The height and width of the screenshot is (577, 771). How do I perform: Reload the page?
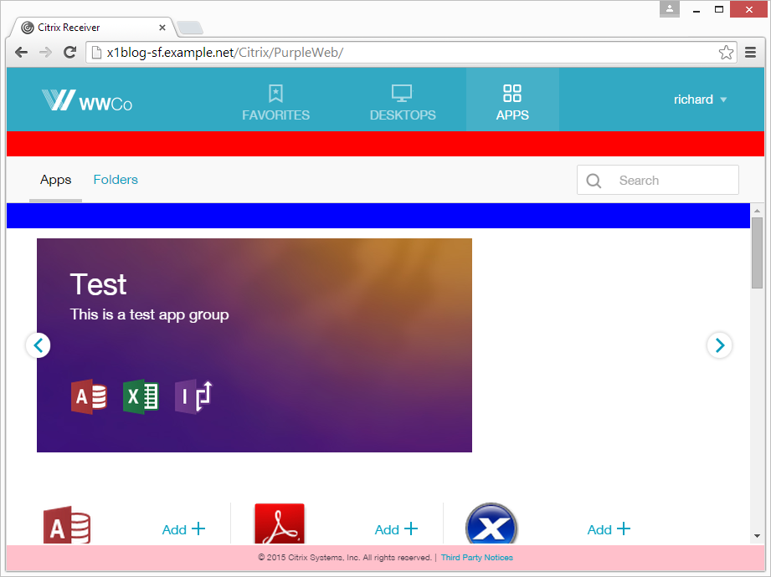pos(69,52)
